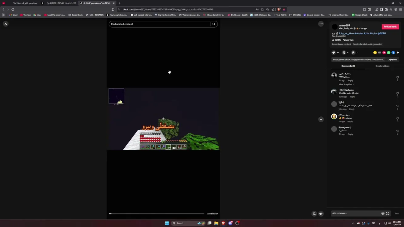Like the comment posted 3h ago
The width and height of the screenshot is (404, 227).
click(397, 131)
